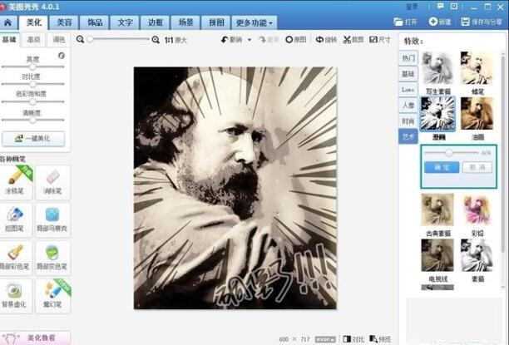The width and height of the screenshot is (509, 345).
Task: Select the 局部彩色笔 local color pen
Action: (15, 258)
